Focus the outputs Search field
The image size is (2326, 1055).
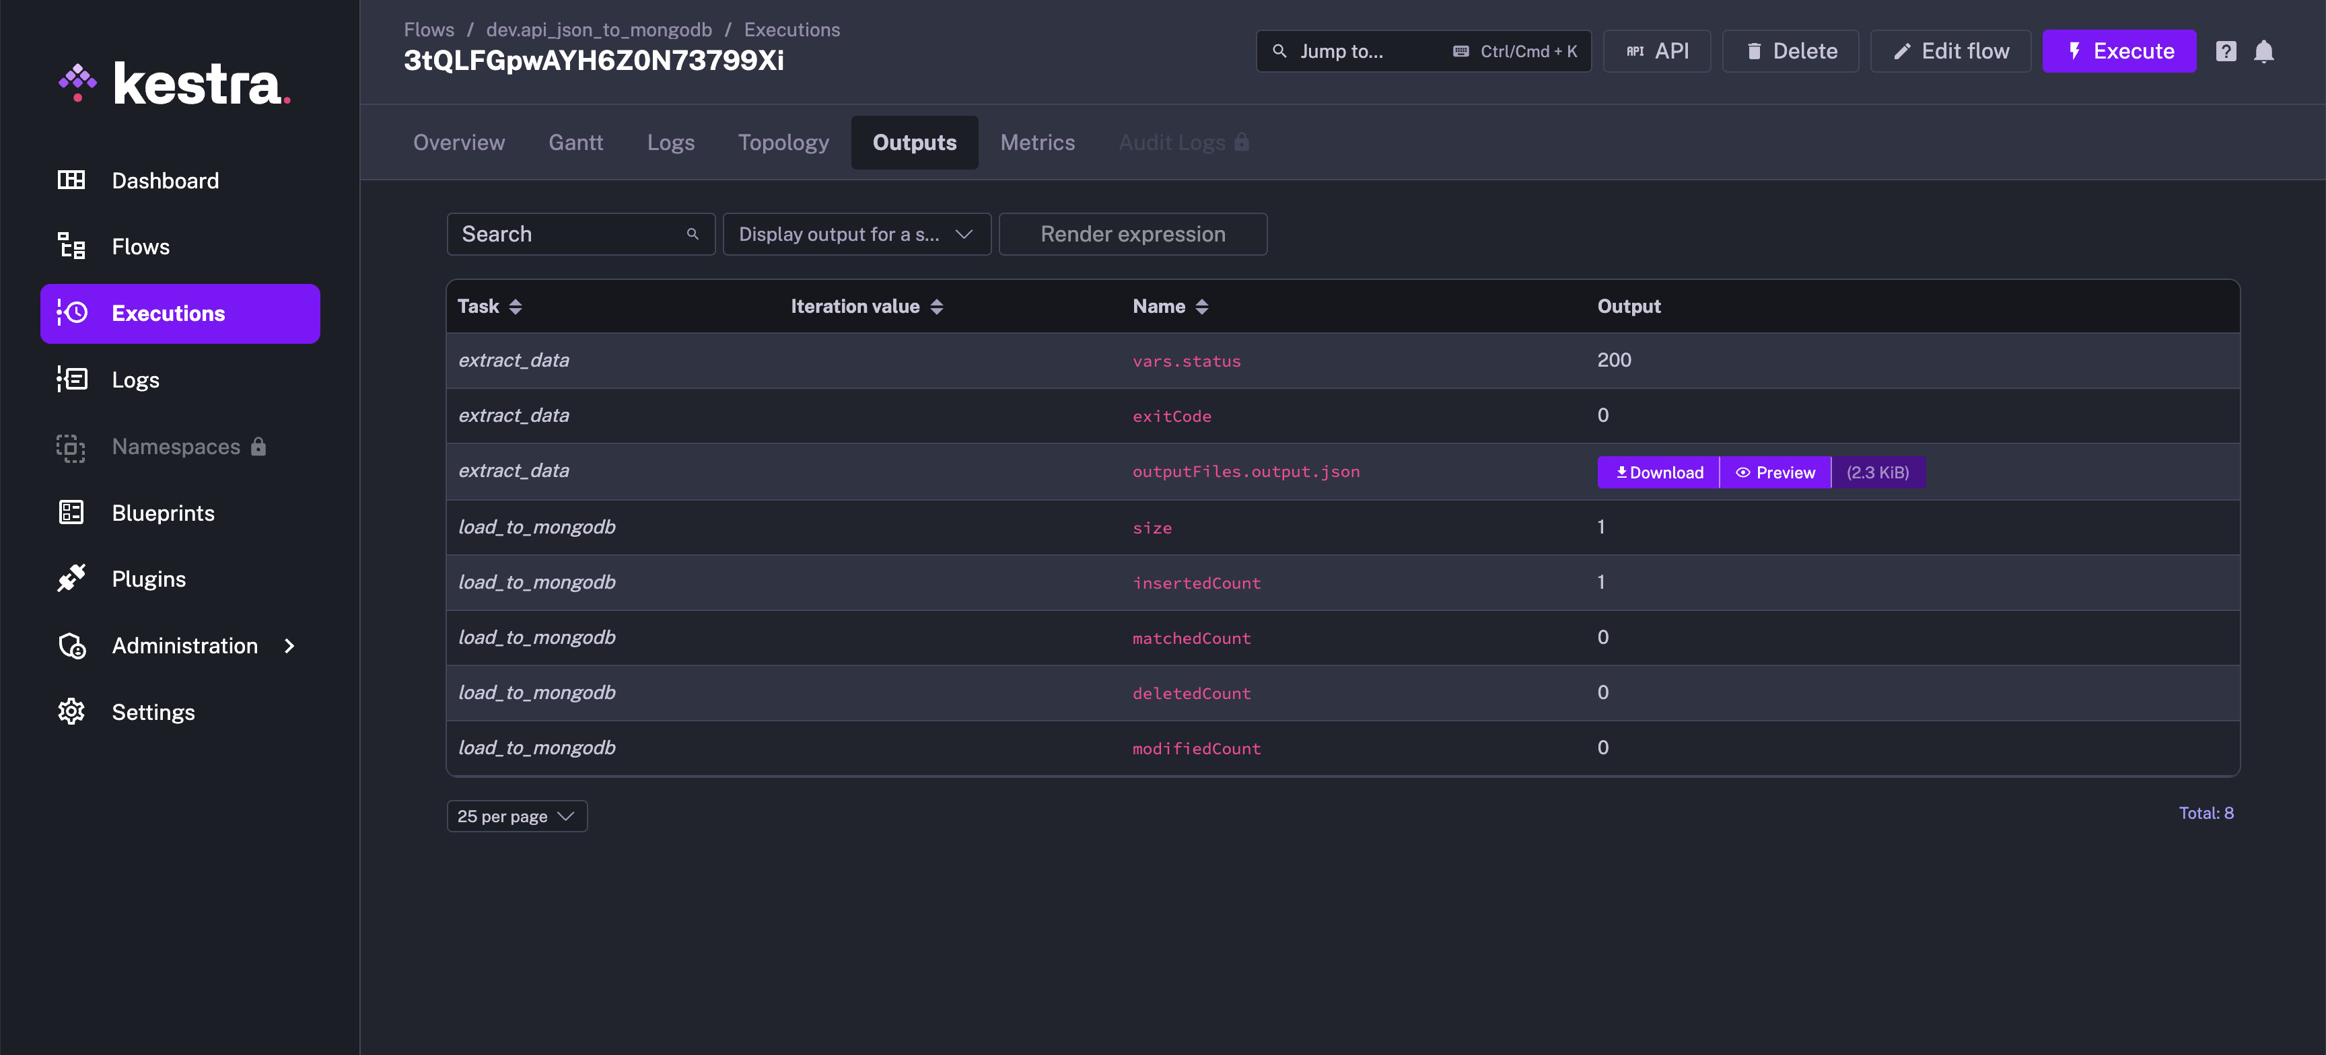tap(581, 235)
